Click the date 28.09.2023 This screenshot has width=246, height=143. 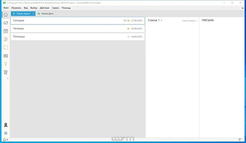(137, 29)
